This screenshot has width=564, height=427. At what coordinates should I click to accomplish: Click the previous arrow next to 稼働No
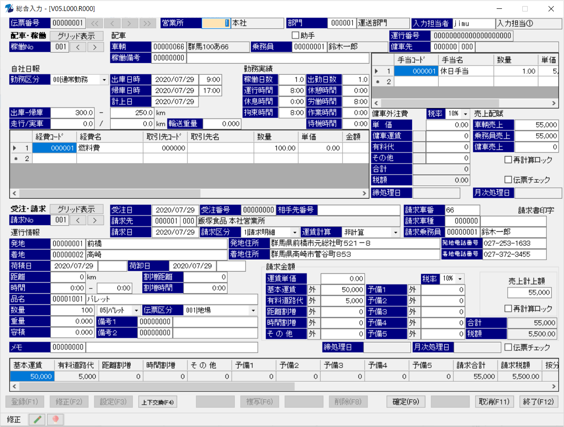pyautogui.click(x=78, y=47)
